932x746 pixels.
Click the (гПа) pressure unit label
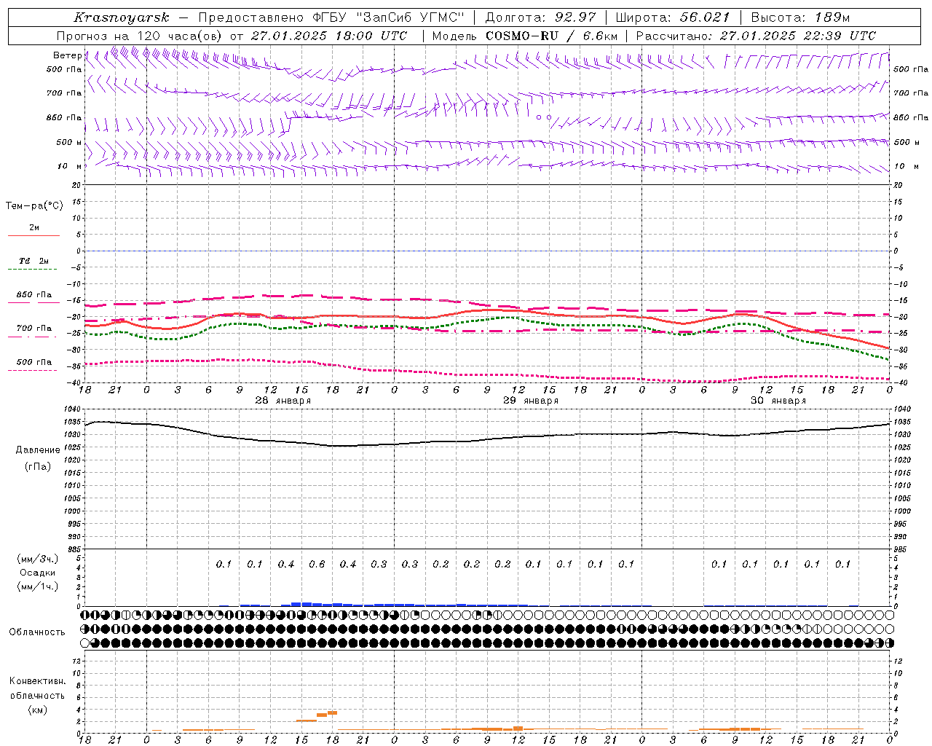(x=38, y=466)
